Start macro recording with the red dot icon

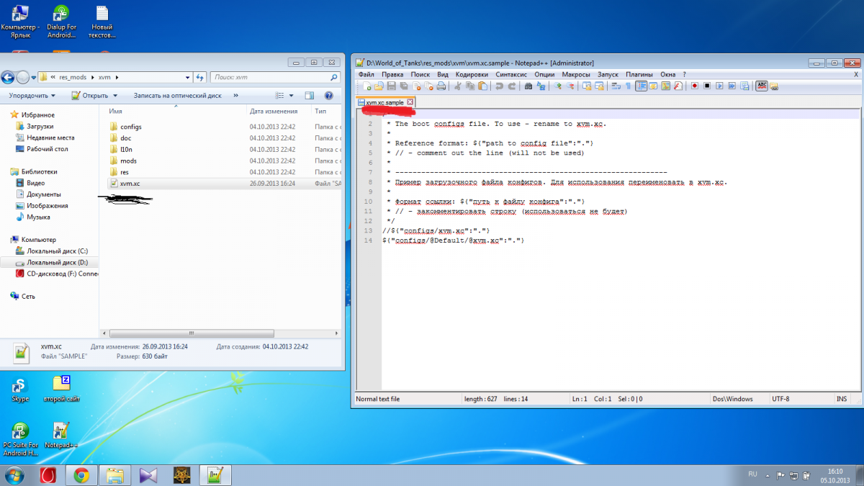[695, 86]
